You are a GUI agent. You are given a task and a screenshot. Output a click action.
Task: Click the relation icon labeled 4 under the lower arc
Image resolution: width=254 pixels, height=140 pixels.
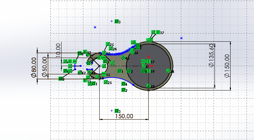coord(123,84)
